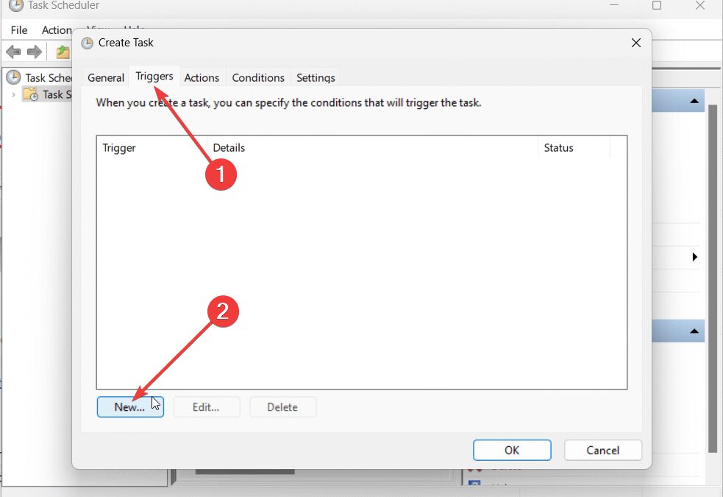
Task: Open the Conditions tab
Action: 258,77
